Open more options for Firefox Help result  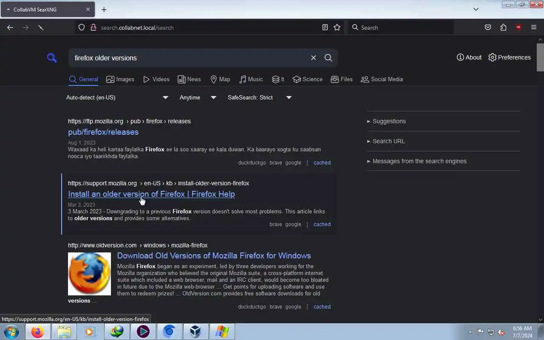tap(307, 224)
